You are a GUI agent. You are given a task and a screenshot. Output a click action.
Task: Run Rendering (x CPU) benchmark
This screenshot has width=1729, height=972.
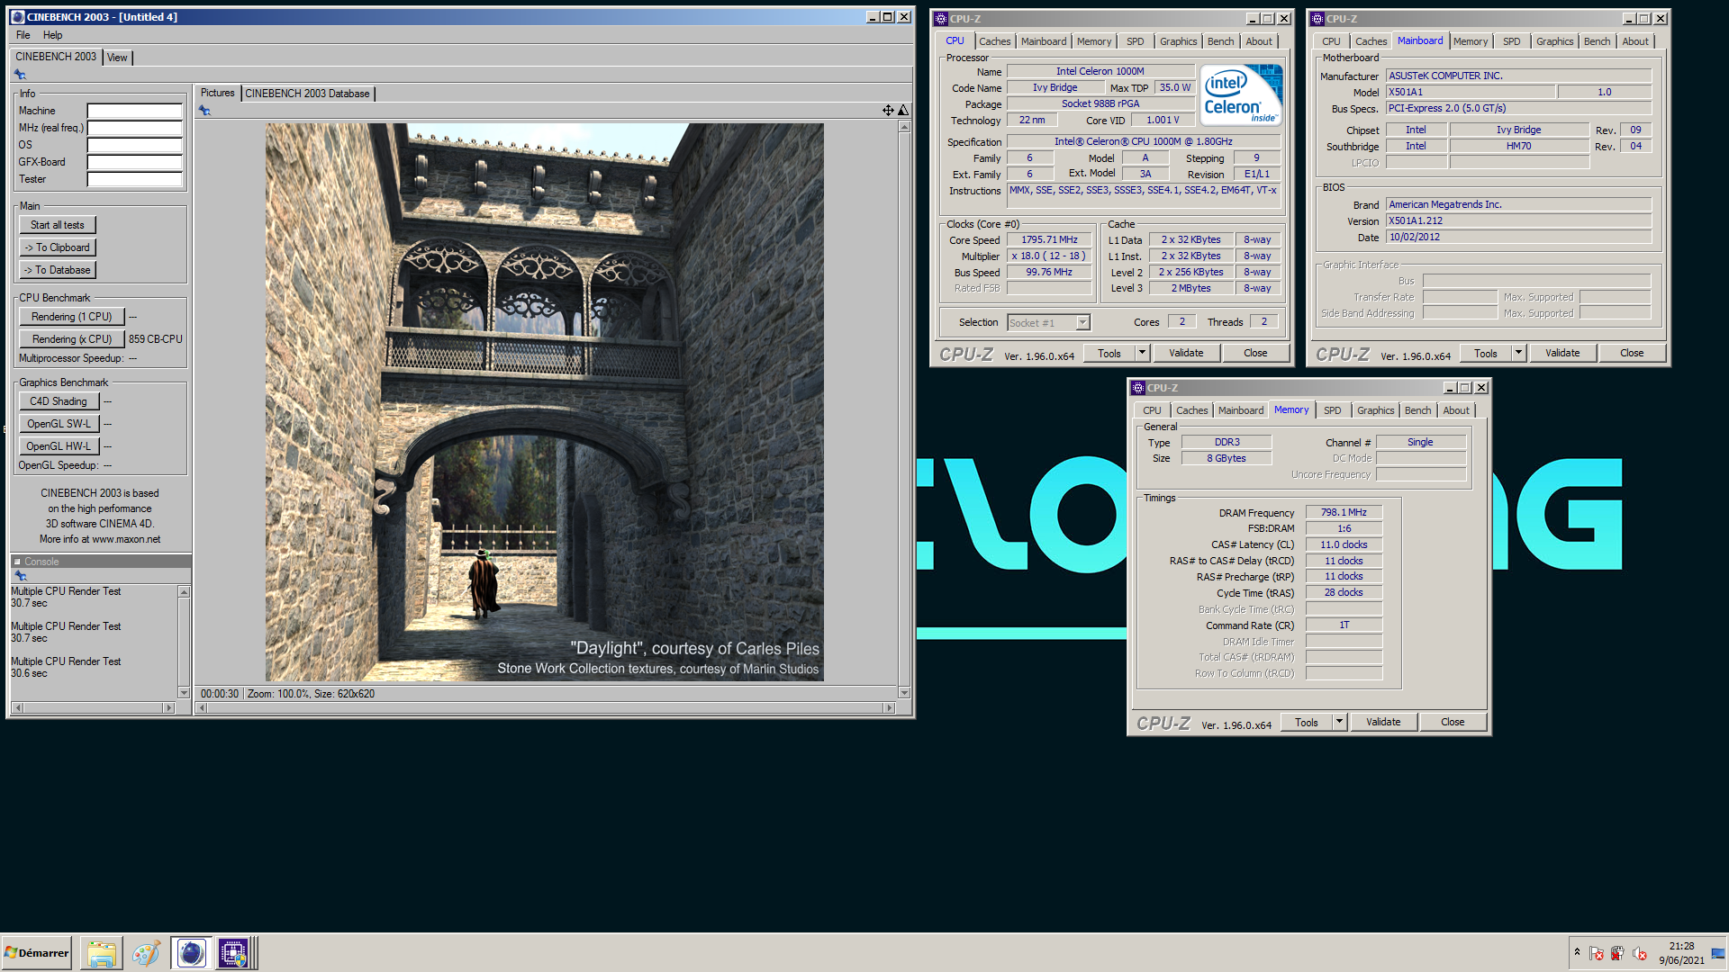(72, 339)
